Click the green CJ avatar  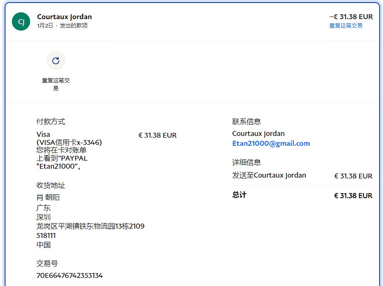point(21,21)
